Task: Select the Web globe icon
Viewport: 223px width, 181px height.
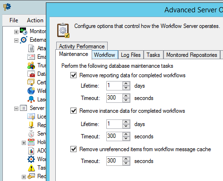Action: (x=31, y=91)
